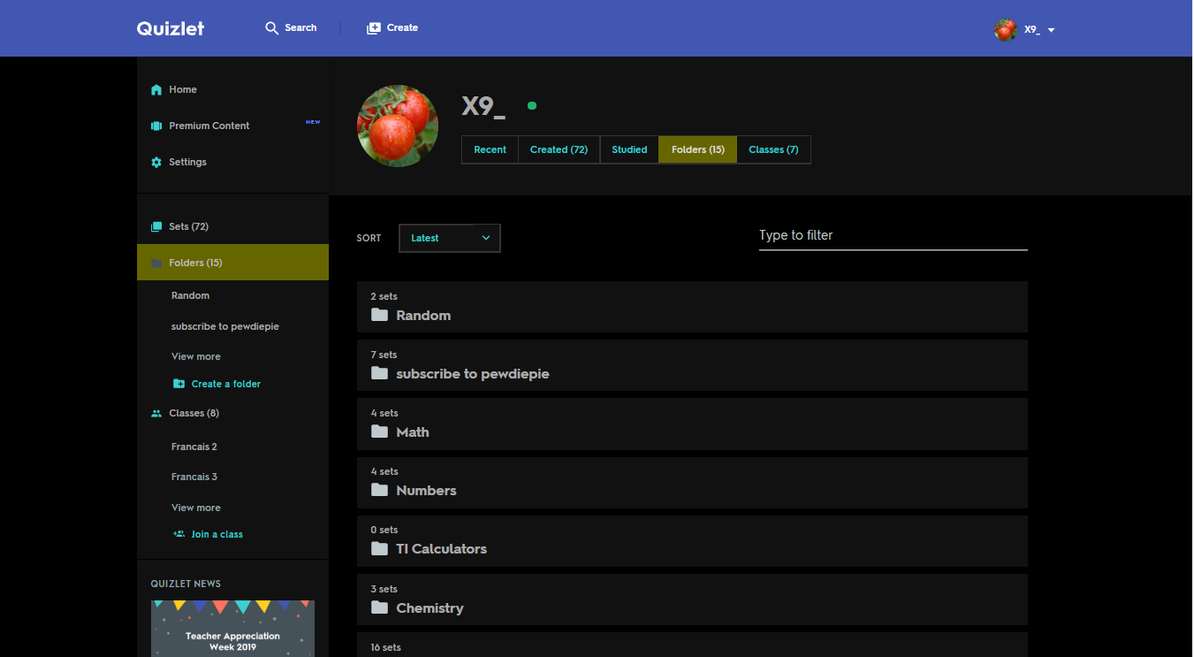The width and height of the screenshot is (1194, 657).
Task: Open the TI Calculators folder title
Action: coord(441,549)
